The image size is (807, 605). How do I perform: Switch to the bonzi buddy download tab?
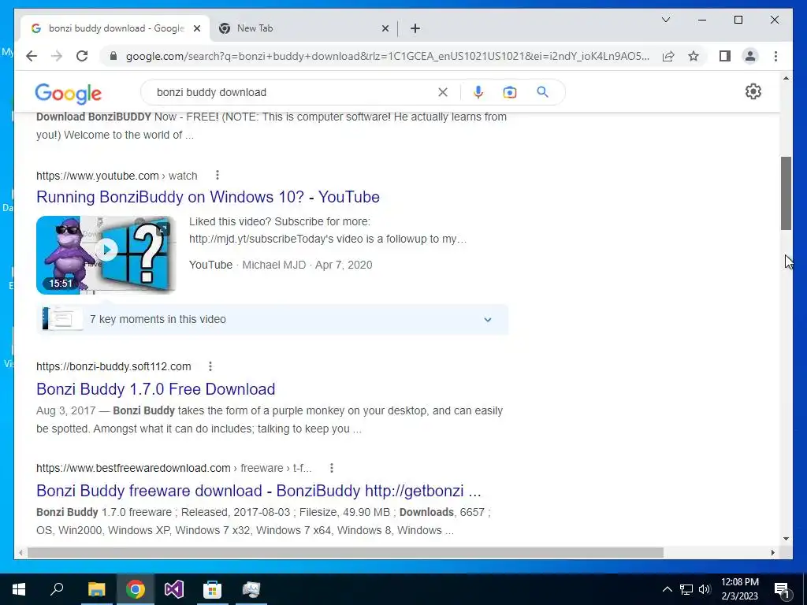click(115, 28)
